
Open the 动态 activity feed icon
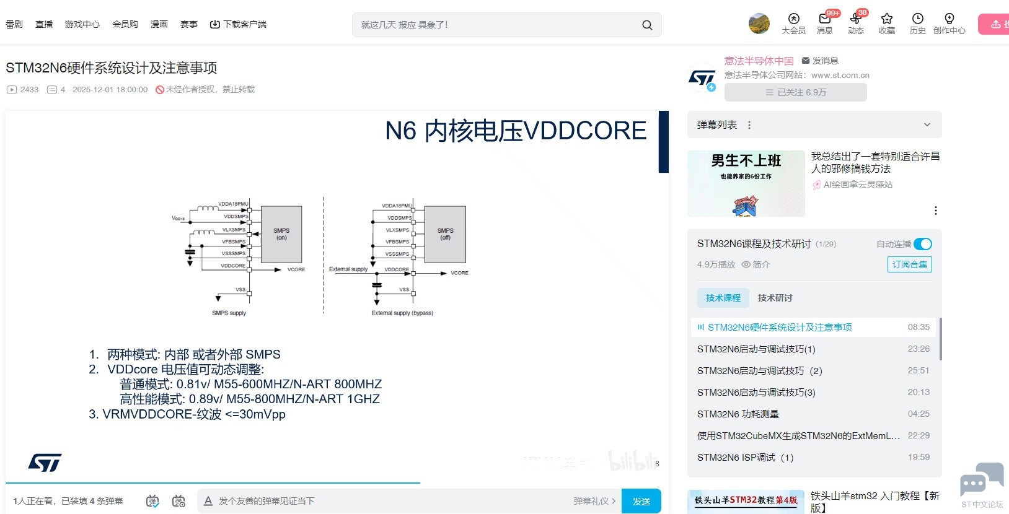pyautogui.click(x=856, y=19)
